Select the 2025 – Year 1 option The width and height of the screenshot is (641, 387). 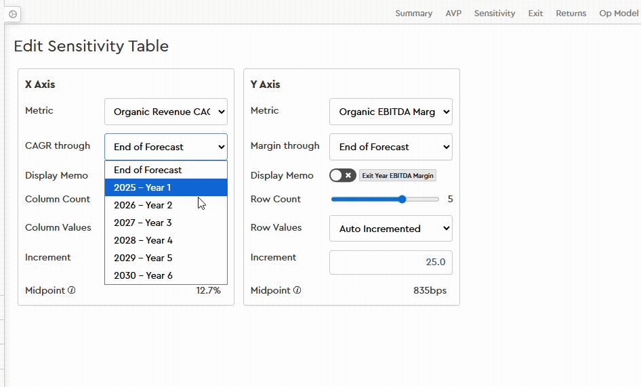tap(165, 187)
